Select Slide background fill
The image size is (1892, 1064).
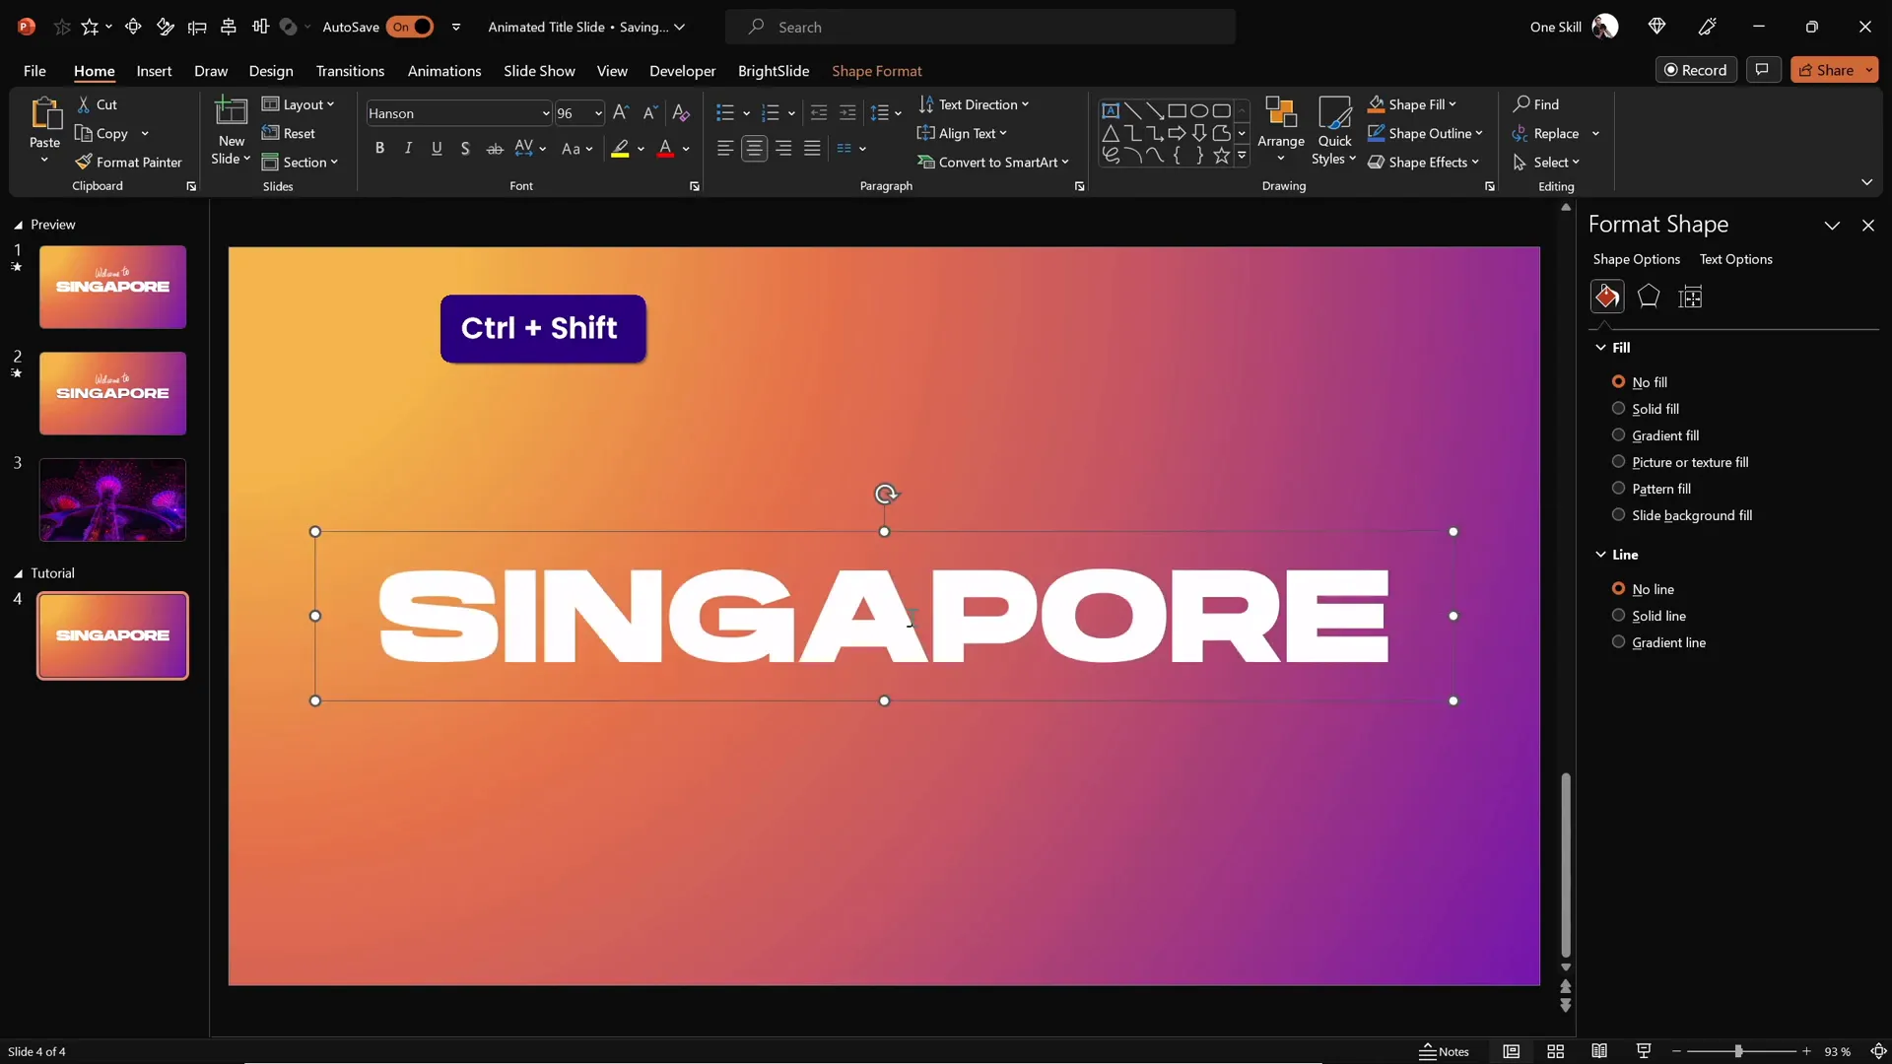pyautogui.click(x=1682, y=515)
